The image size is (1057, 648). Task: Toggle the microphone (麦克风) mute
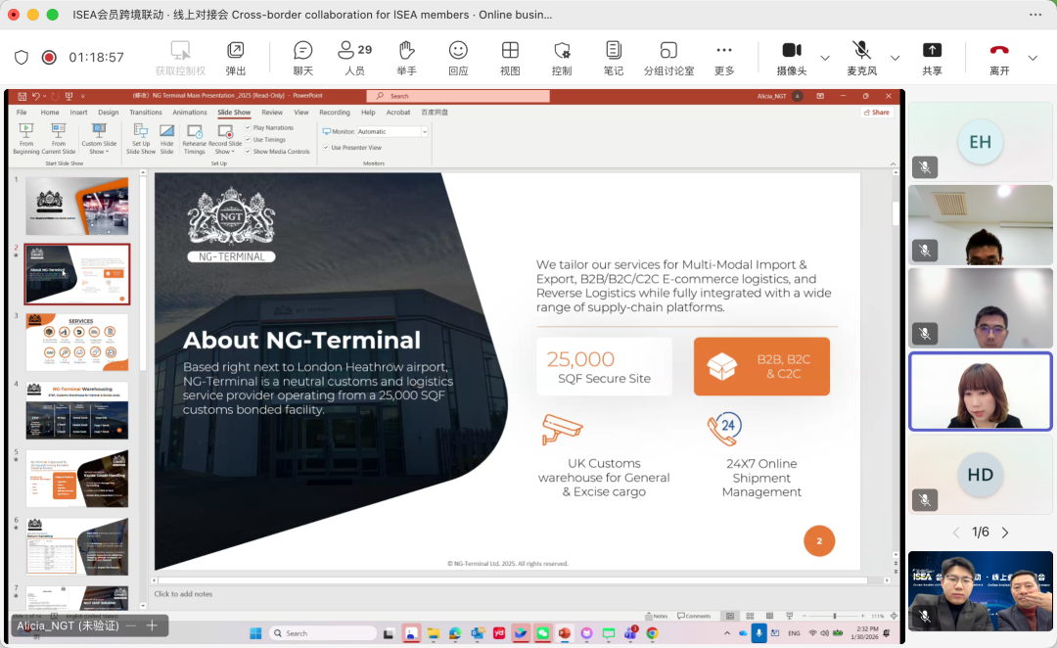coord(861,58)
